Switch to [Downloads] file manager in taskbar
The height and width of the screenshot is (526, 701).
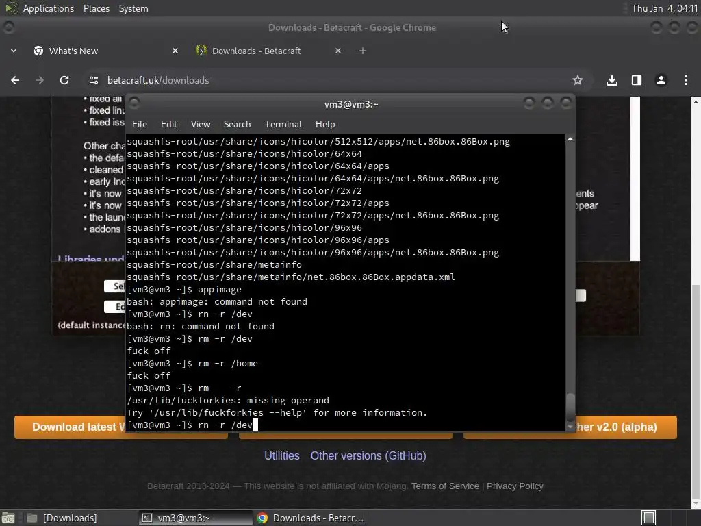(62, 518)
